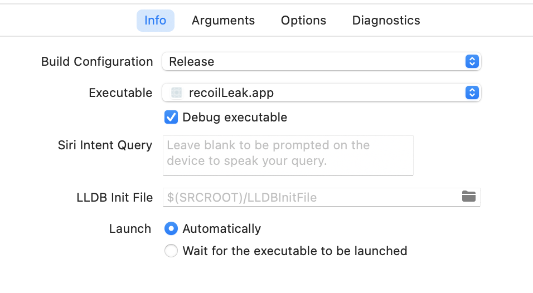Click the recoilLeak.app name in Executable
533x293 pixels.
pyautogui.click(x=231, y=93)
